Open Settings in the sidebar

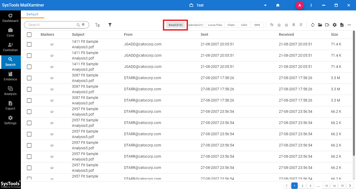[10, 120]
